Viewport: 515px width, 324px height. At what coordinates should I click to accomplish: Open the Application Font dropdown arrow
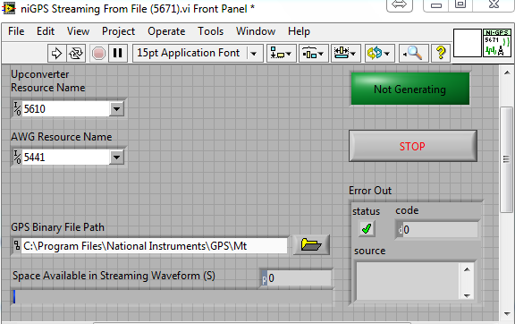tap(254, 53)
